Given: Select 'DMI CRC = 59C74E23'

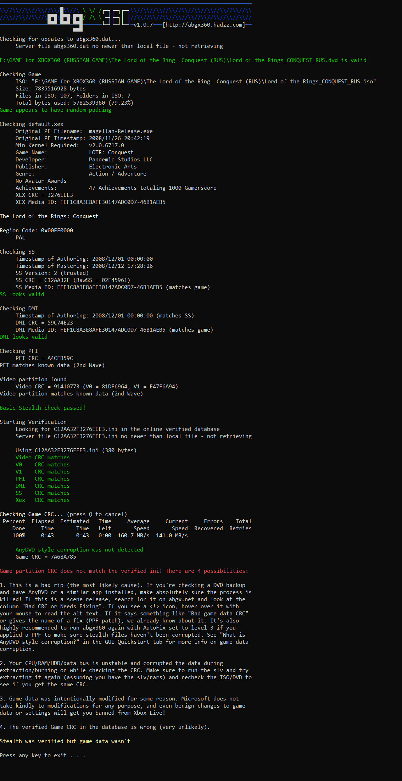Looking at the screenshot, I should pos(44,323).
